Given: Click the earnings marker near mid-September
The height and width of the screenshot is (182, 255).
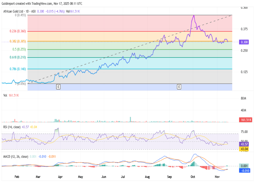Looking at the screenshot, I should click(179, 86).
